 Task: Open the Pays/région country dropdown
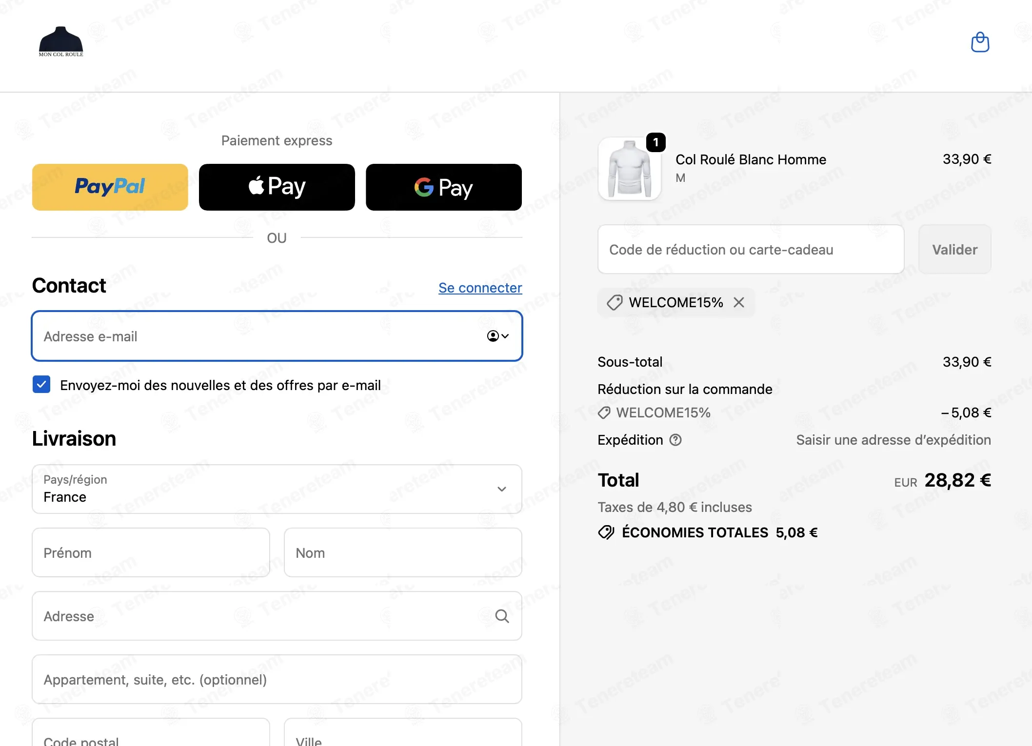coord(277,489)
